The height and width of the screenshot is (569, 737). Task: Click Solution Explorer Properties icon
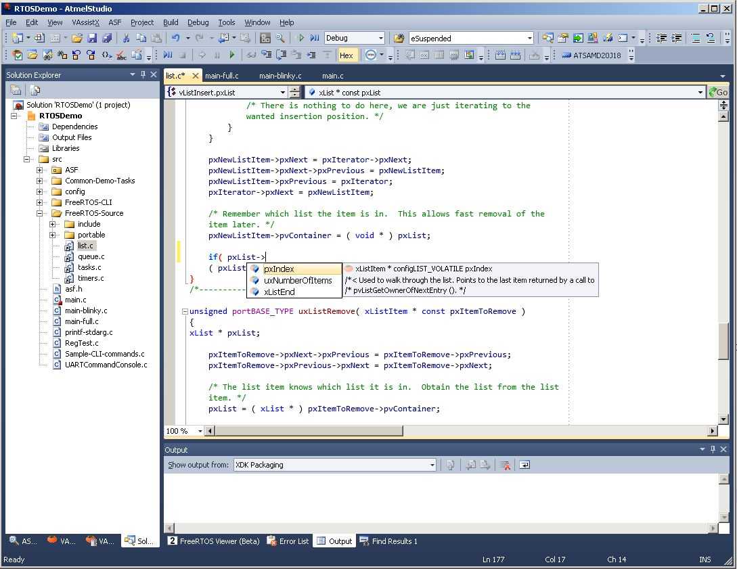(16, 90)
